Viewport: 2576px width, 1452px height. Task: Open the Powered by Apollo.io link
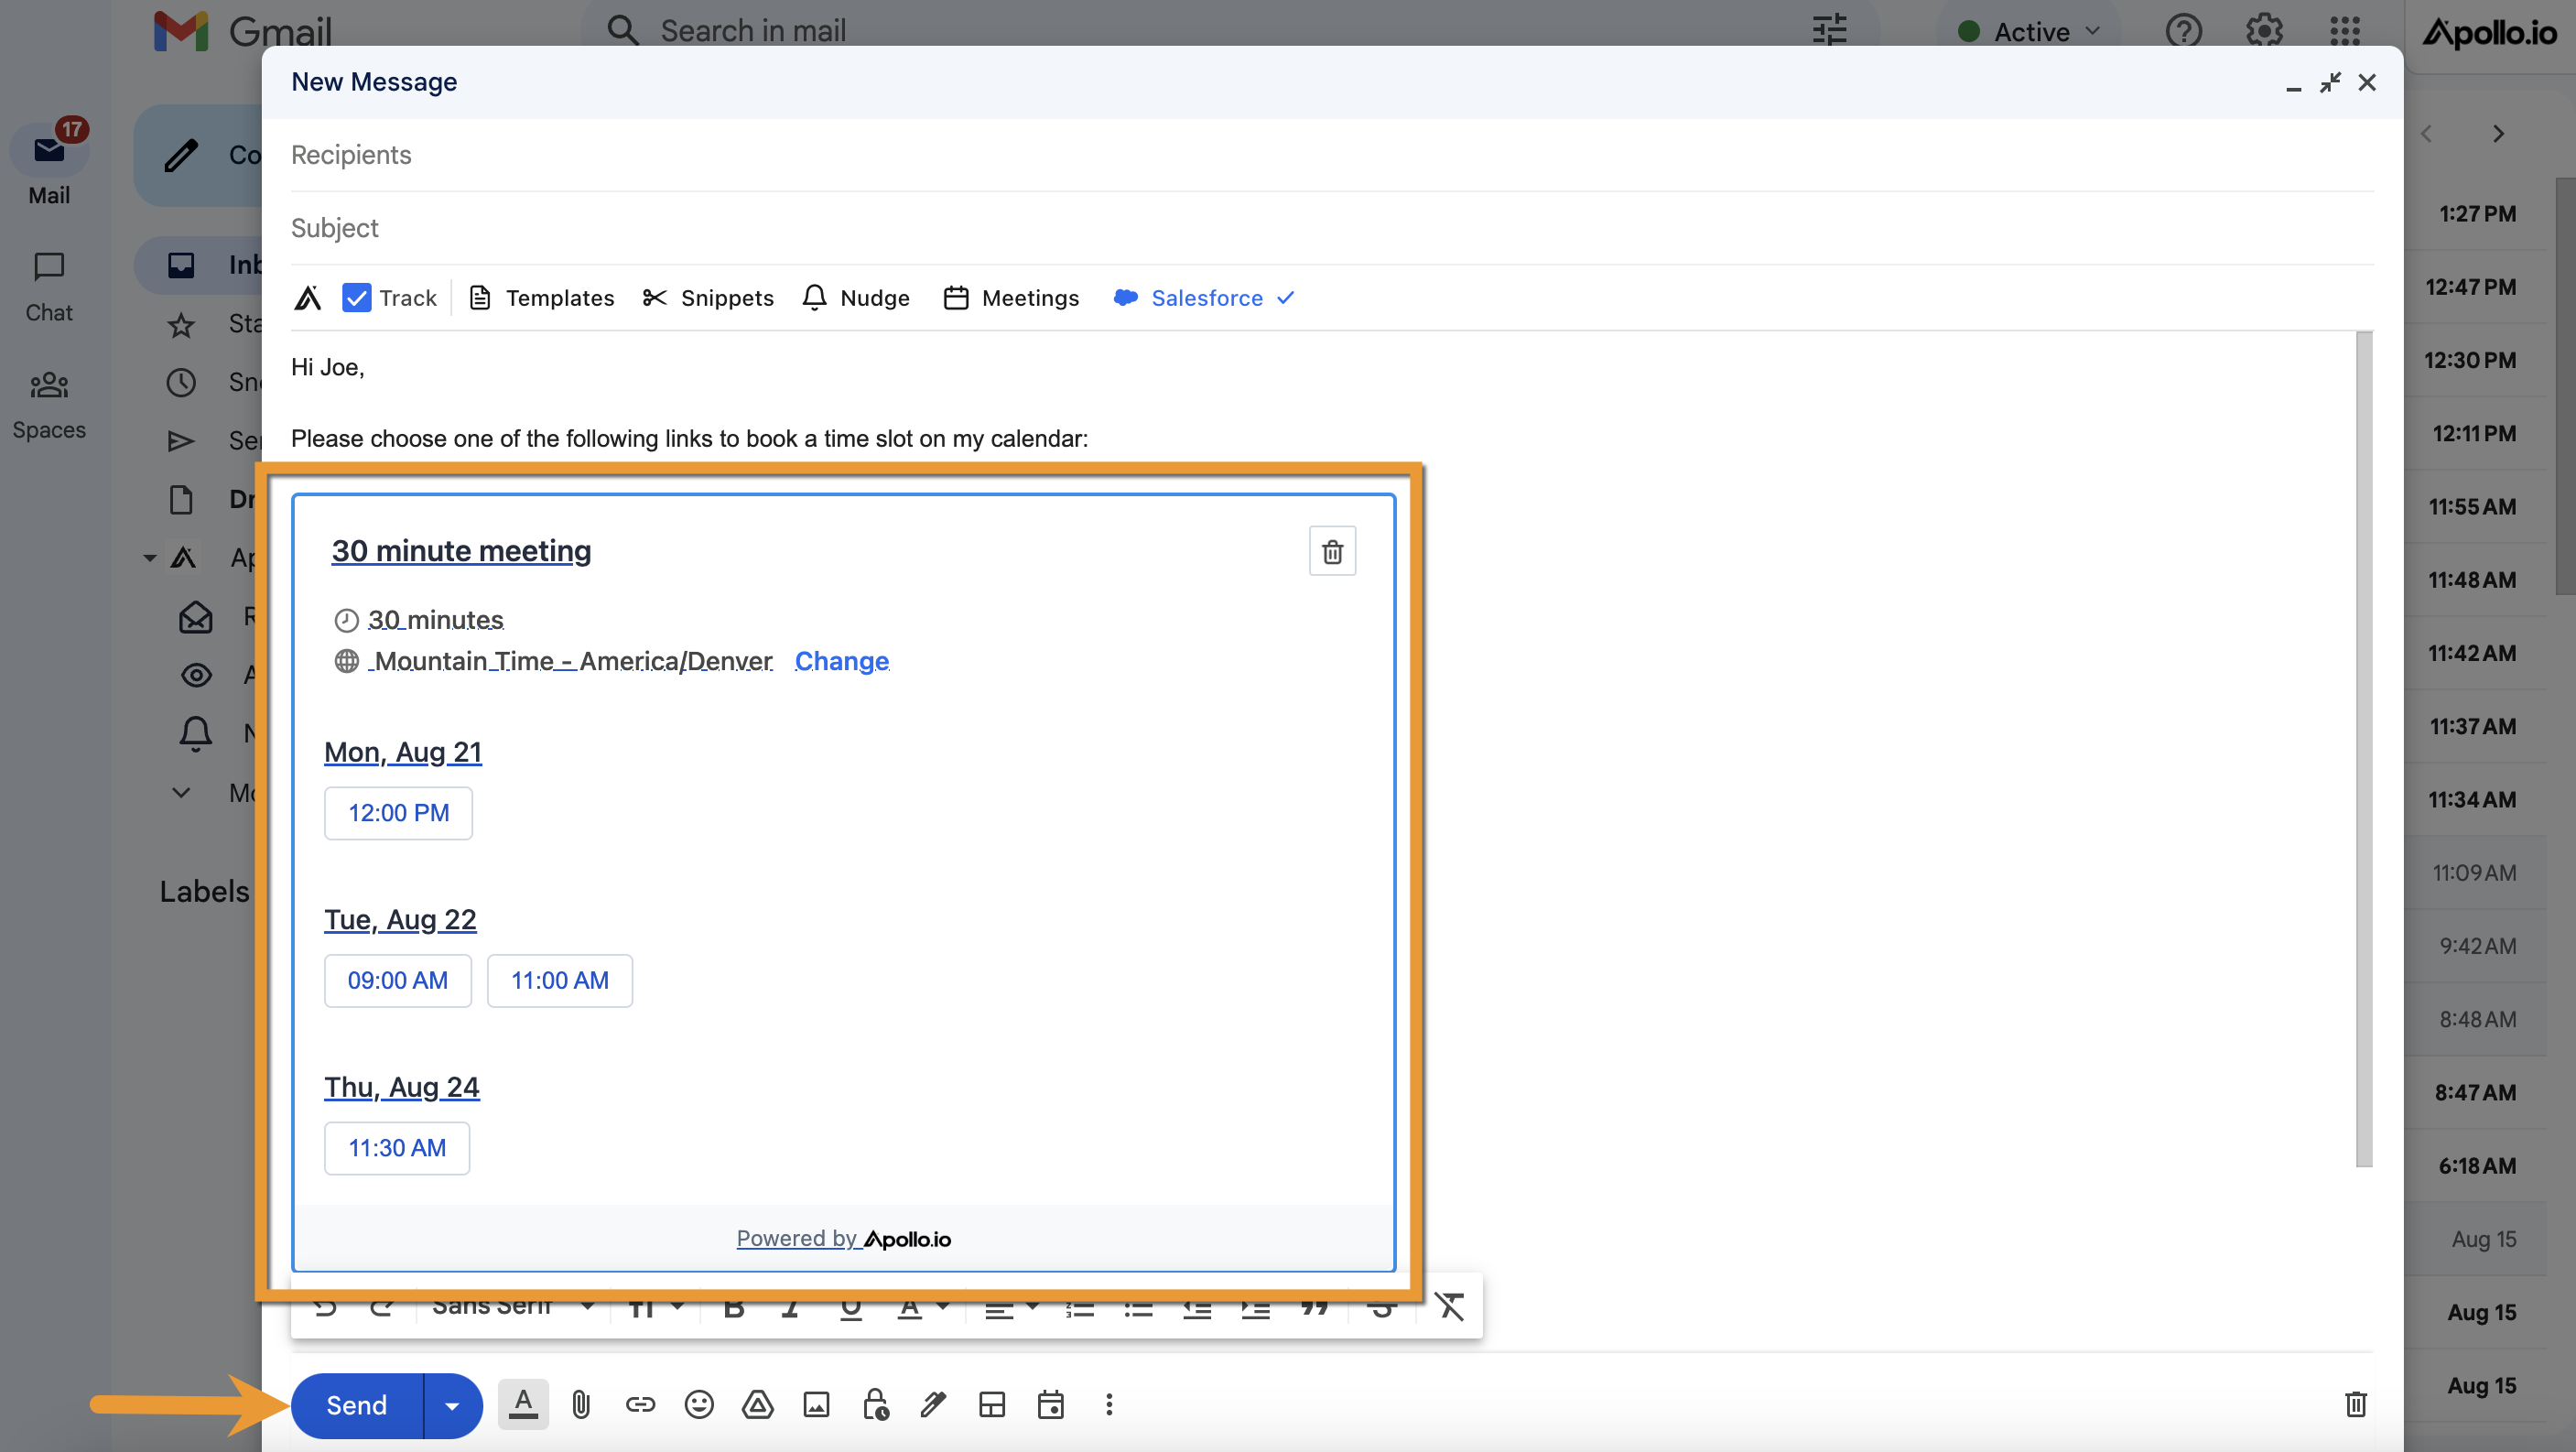pyautogui.click(x=843, y=1239)
